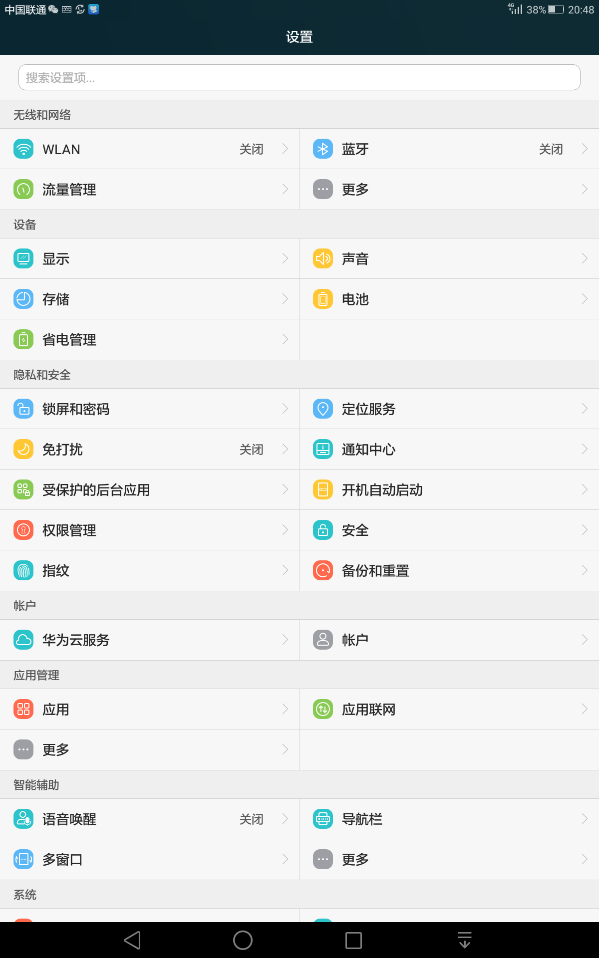Tap the 导航栏 navigation bar icon

coord(323,819)
